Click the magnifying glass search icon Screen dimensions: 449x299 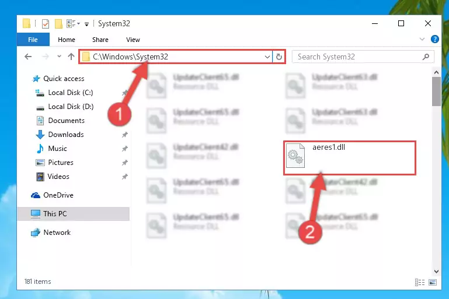[x=426, y=57]
